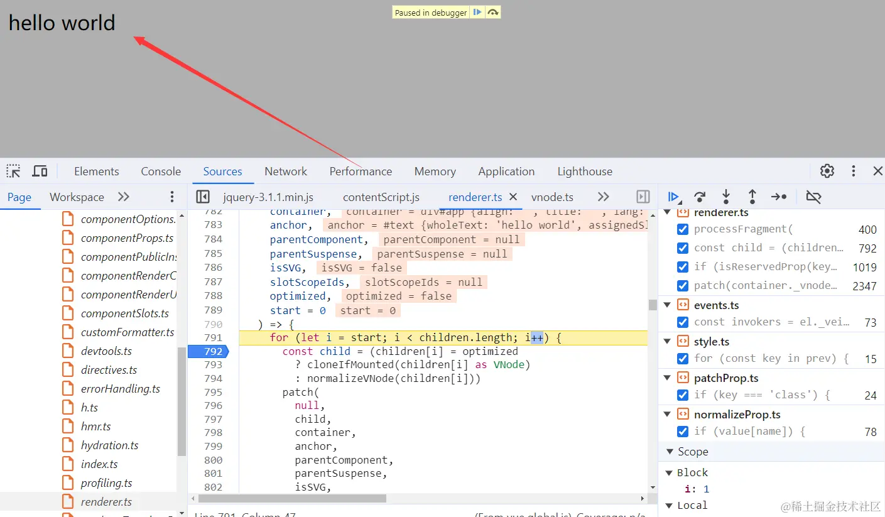Collapse the patchProp.ts breakpoint group
Viewport: 885px width, 517px height.
coord(667,378)
